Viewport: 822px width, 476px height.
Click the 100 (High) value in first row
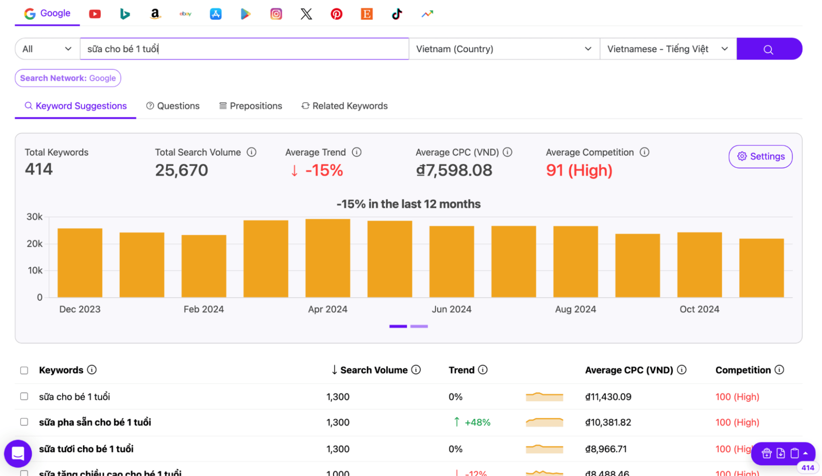(x=737, y=397)
